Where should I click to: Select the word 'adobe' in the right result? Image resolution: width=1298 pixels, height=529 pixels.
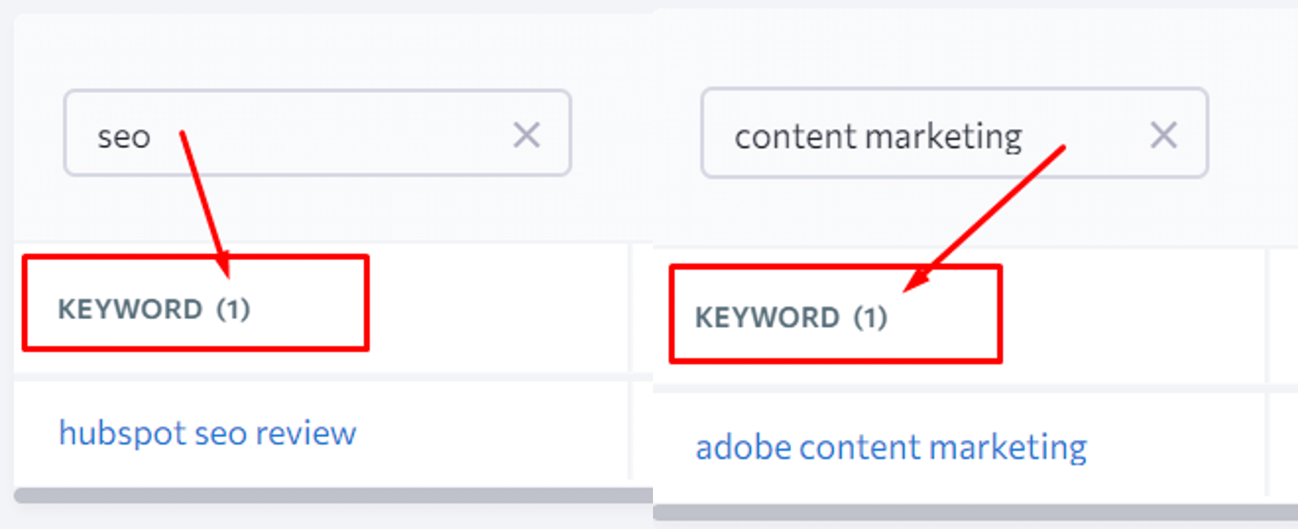pos(743,447)
